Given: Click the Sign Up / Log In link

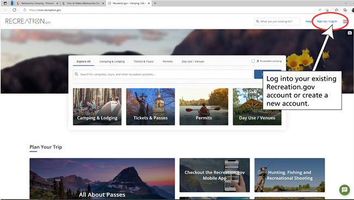Looking at the screenshot, I should pyautogui.click(x=327, y=21).
